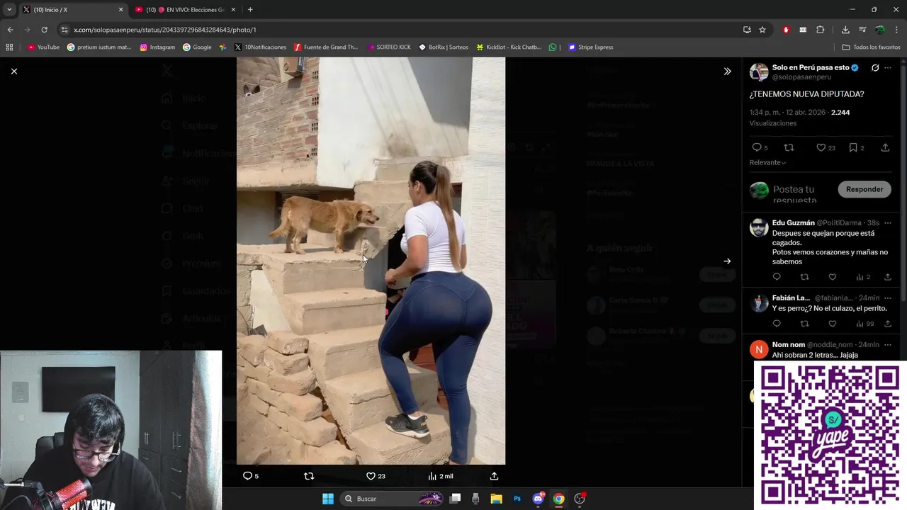Share the post using icon below photo
The height and width of the screenshot is (510, 907).
494,476
